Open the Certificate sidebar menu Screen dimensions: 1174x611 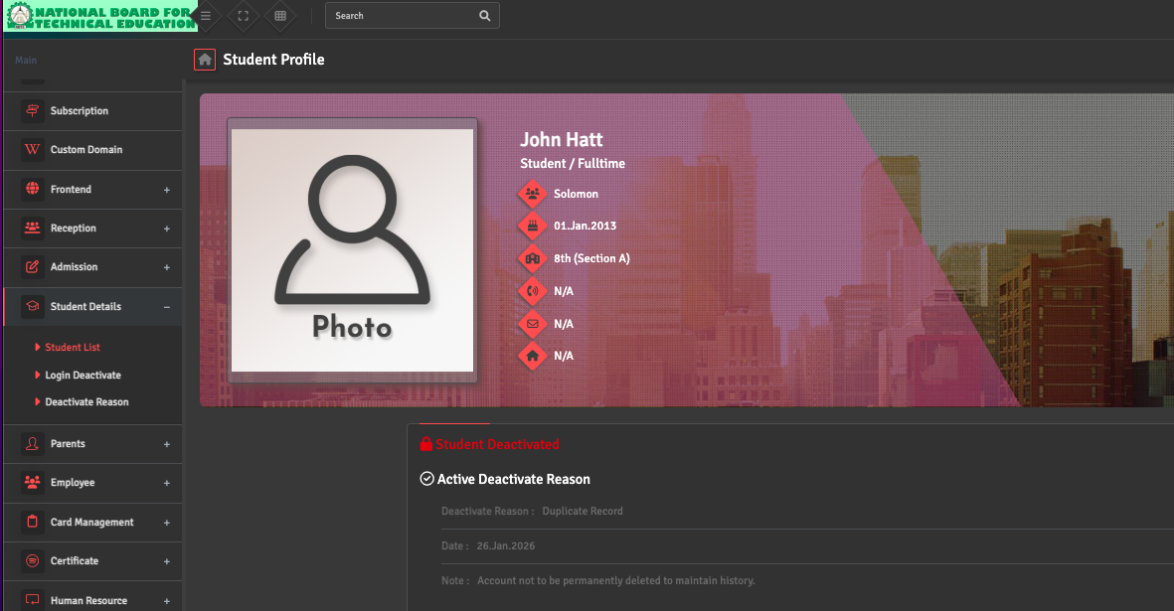tap(75, 561)
